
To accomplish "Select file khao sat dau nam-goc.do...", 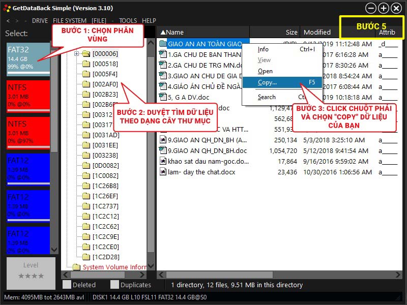I will pos(208,162).
